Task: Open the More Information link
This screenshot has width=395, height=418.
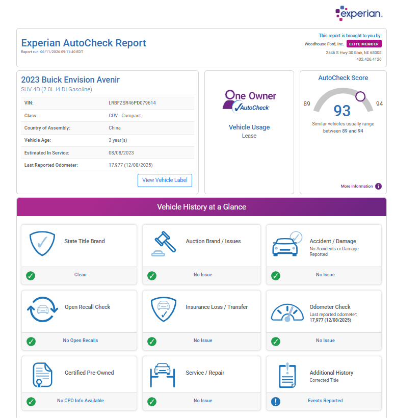Action: [x=357, y=187]
